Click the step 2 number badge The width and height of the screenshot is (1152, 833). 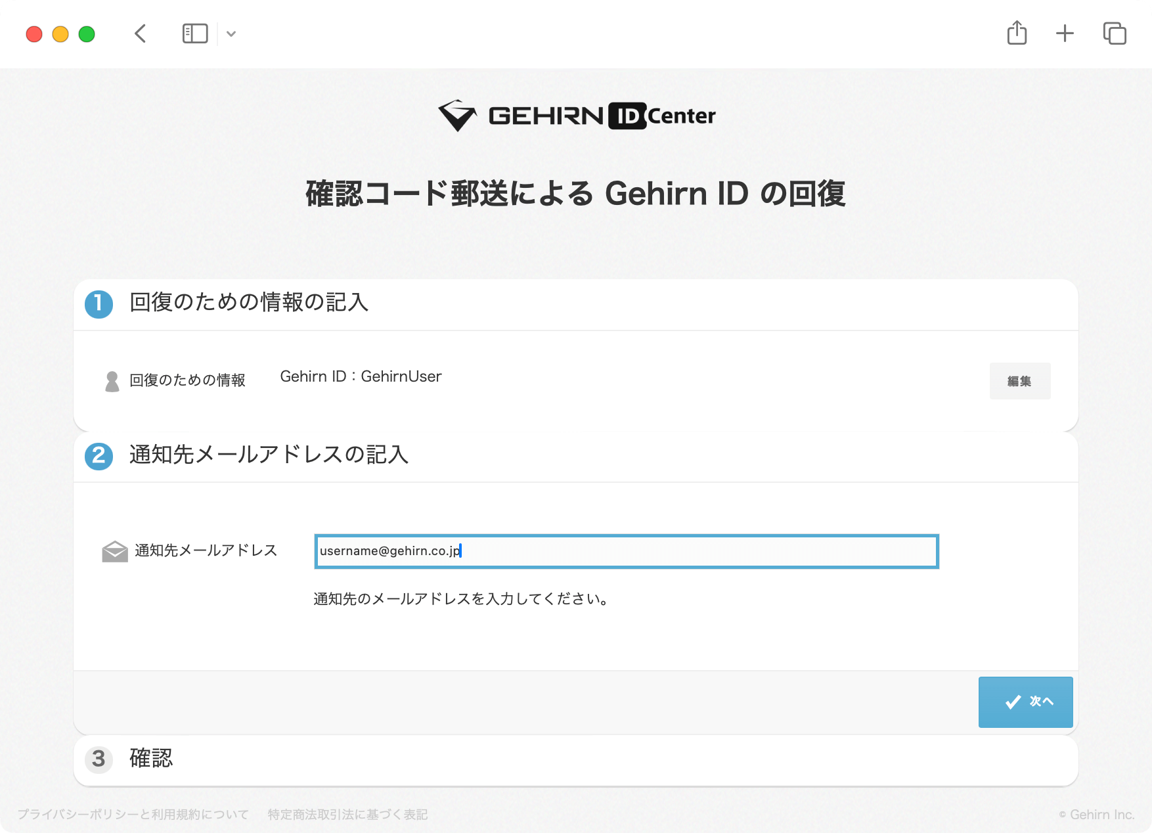pos(99,455)
